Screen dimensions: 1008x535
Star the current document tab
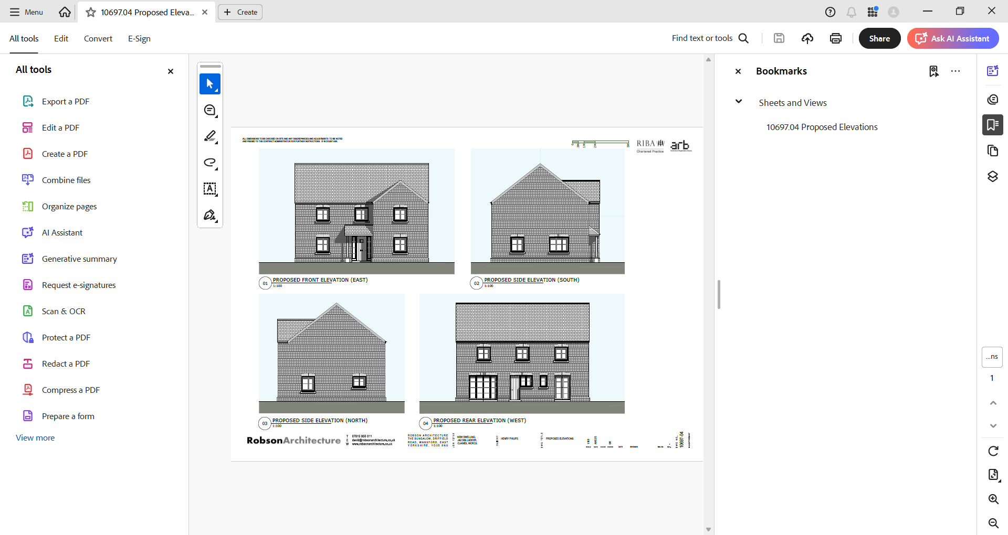91,12
